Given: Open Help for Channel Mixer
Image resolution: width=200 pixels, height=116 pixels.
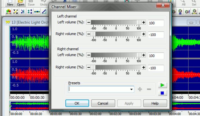Looking at the screenshot, I should [x=155, y=103].
